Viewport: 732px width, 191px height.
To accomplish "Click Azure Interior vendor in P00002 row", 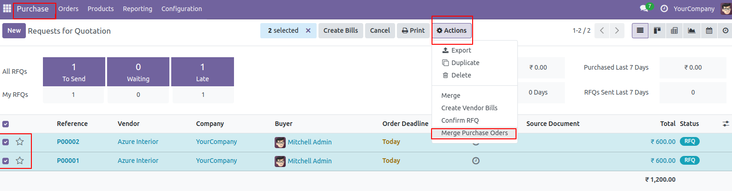I will click(x=138, y=142).
